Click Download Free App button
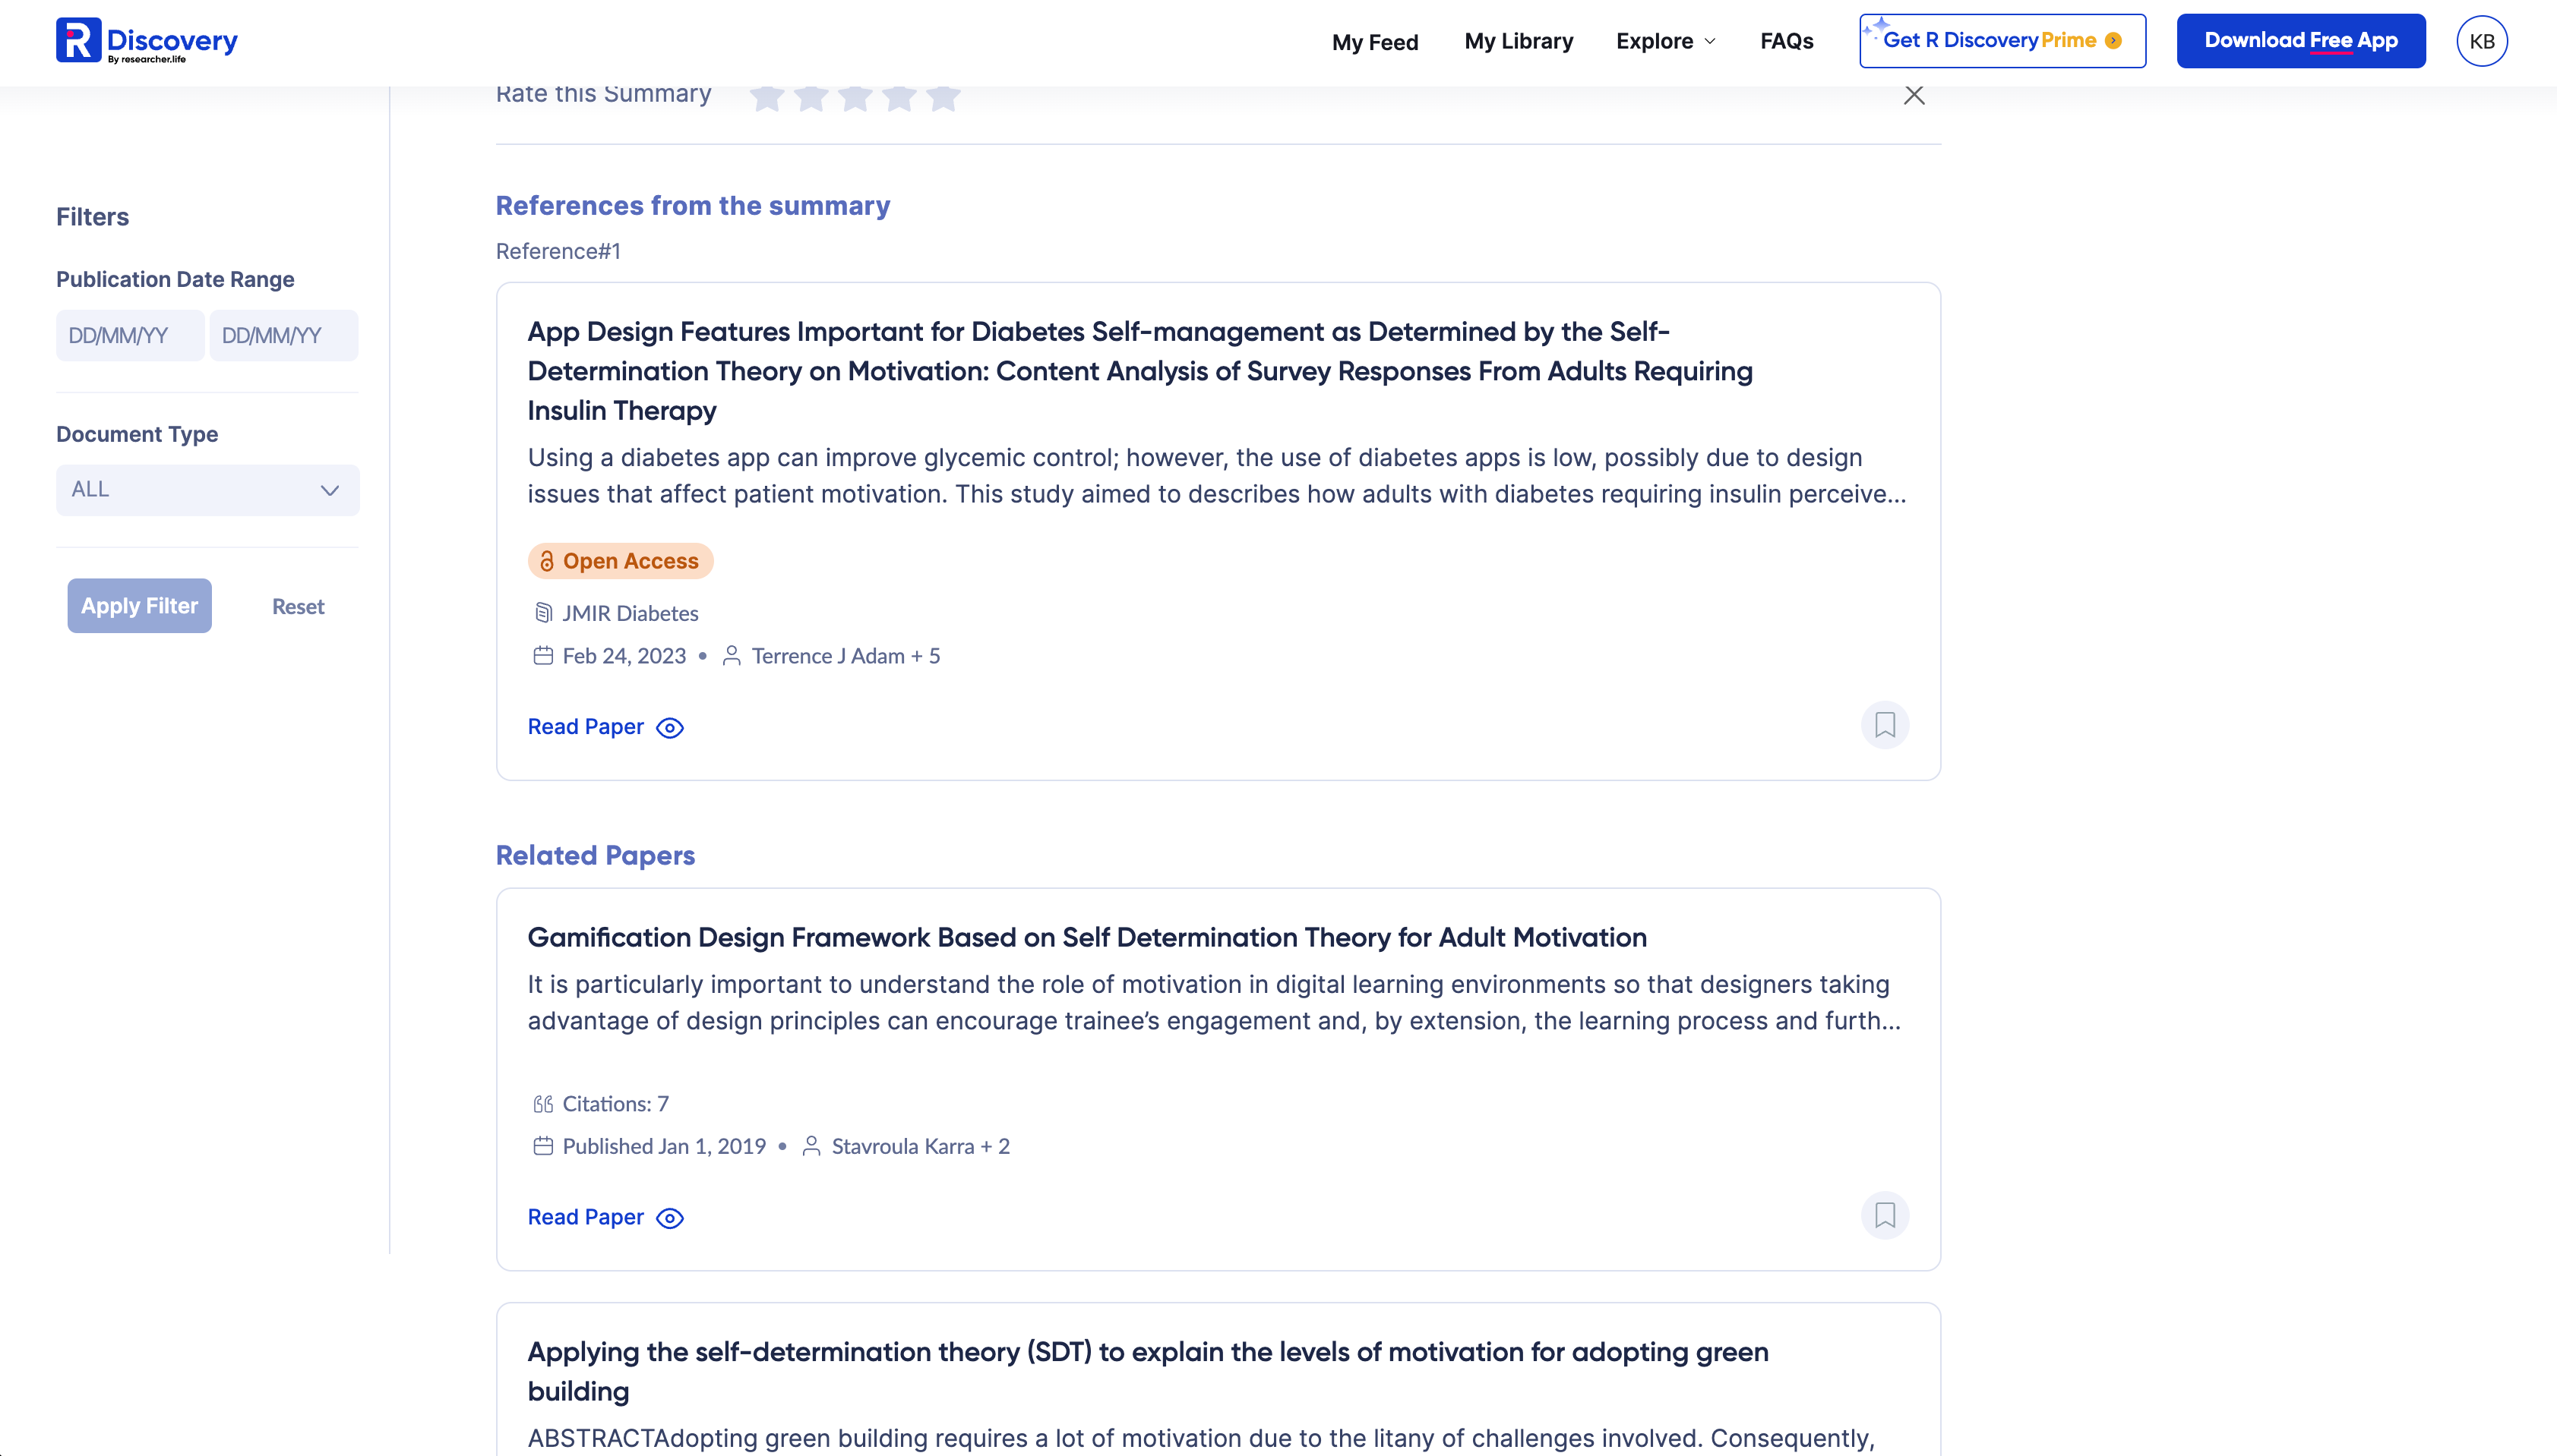This screenshot has width=2557, height=1456. pos(2300,41)
